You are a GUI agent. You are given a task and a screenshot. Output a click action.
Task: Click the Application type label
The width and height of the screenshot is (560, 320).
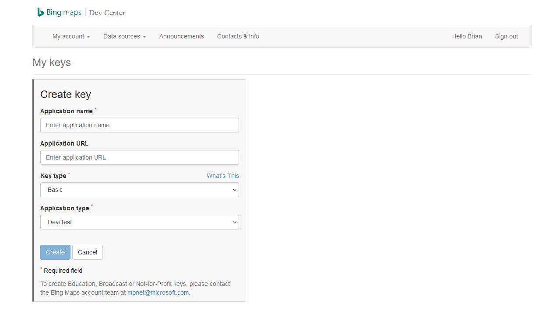(65, 208)
